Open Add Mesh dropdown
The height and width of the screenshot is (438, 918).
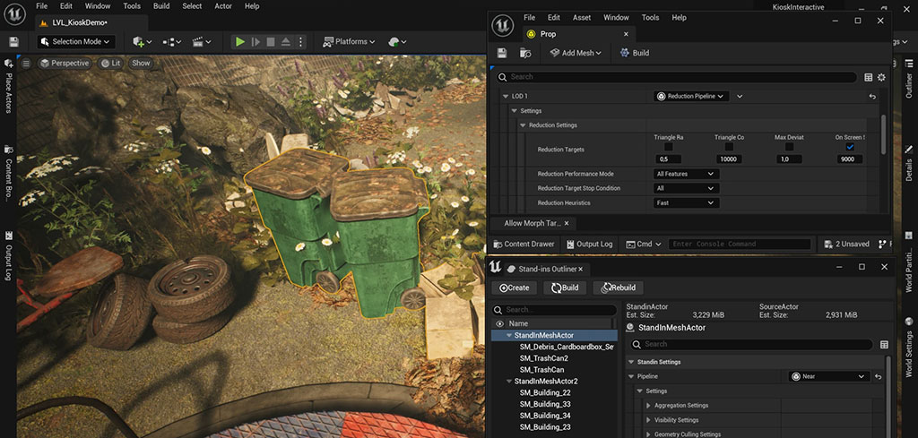click(x=576, y=53)
